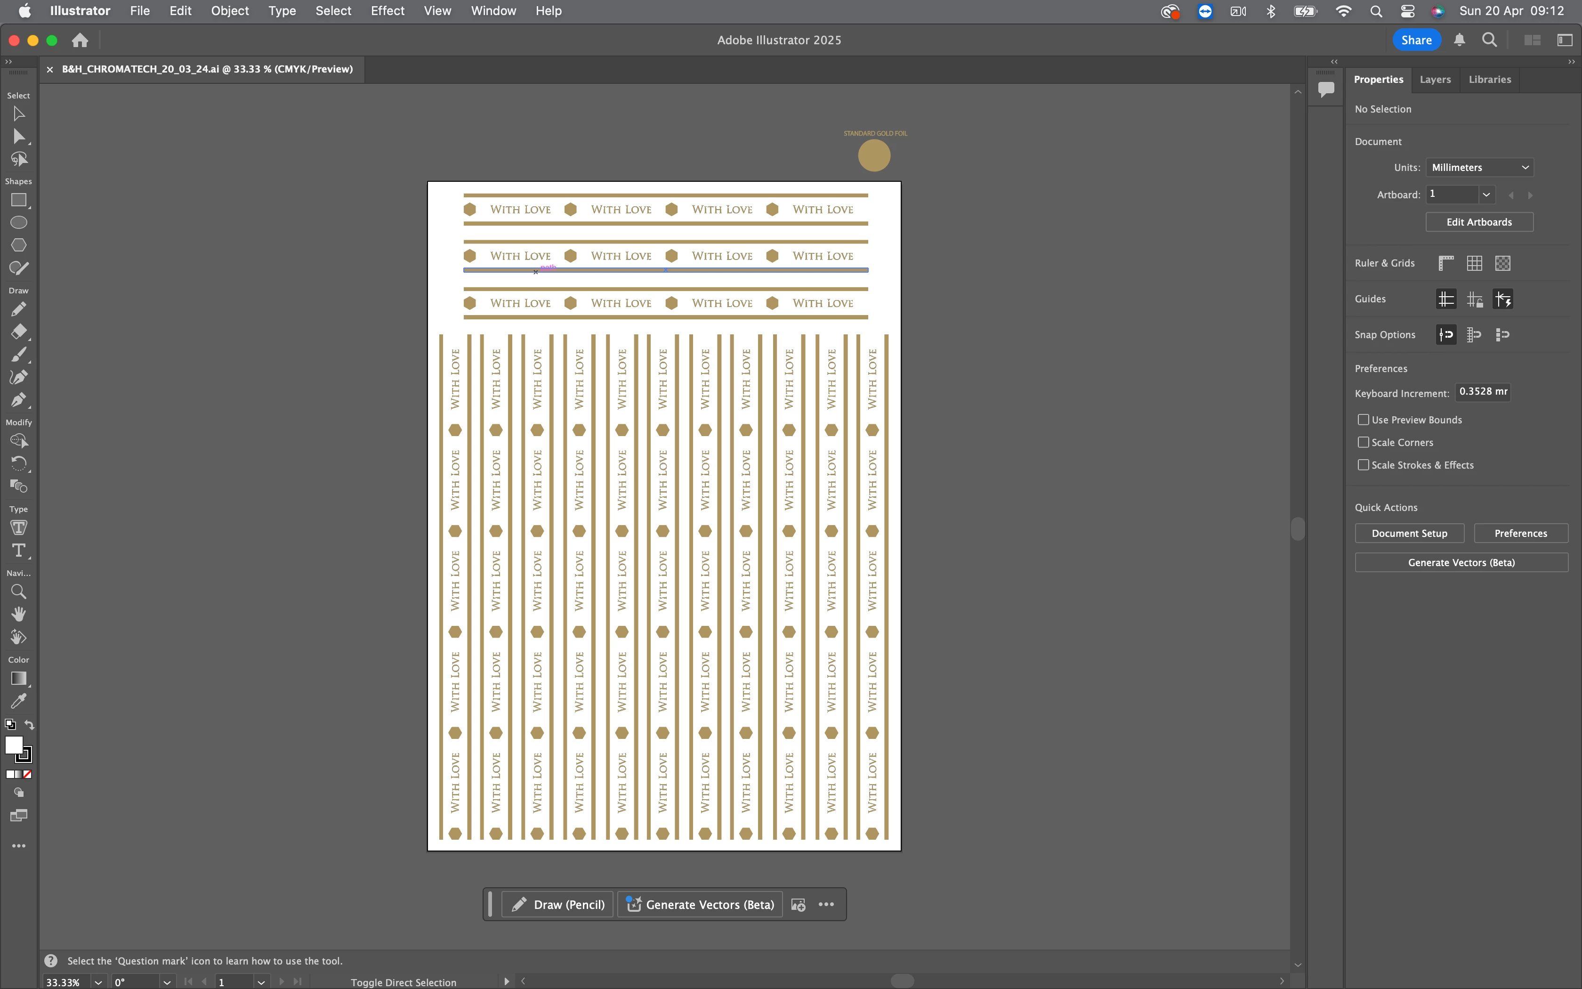Open the Effect menu
This screenshot has width=1582, height=989.
387,10
